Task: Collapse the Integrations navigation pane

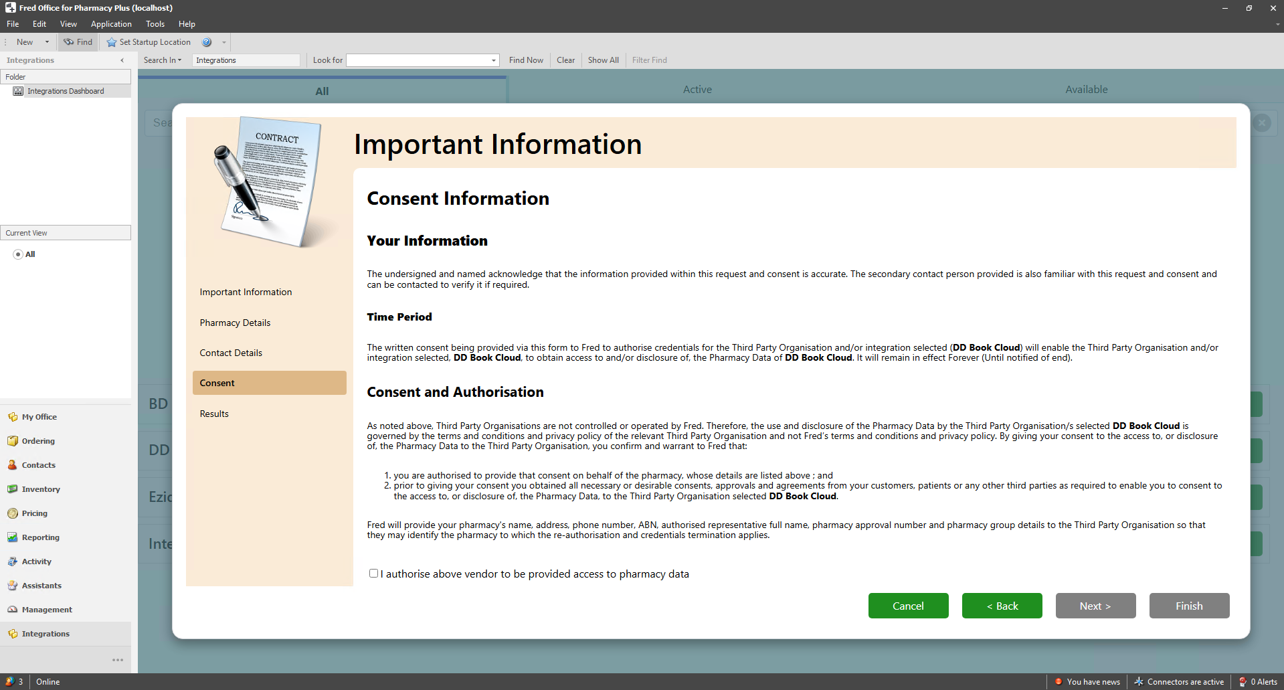Action: pos(122,60)
